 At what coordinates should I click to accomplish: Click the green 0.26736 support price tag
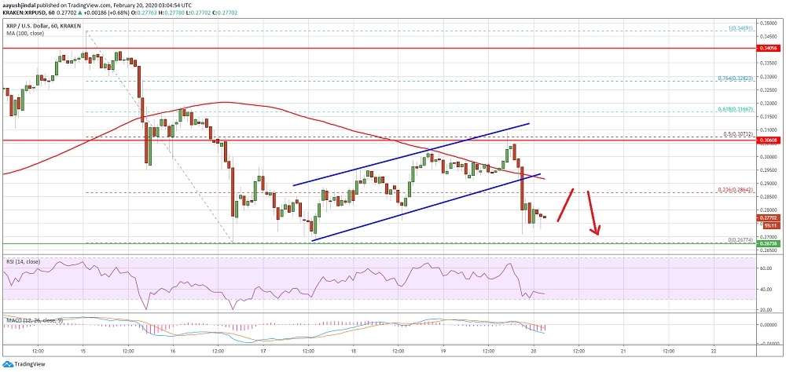pos(768,244)
